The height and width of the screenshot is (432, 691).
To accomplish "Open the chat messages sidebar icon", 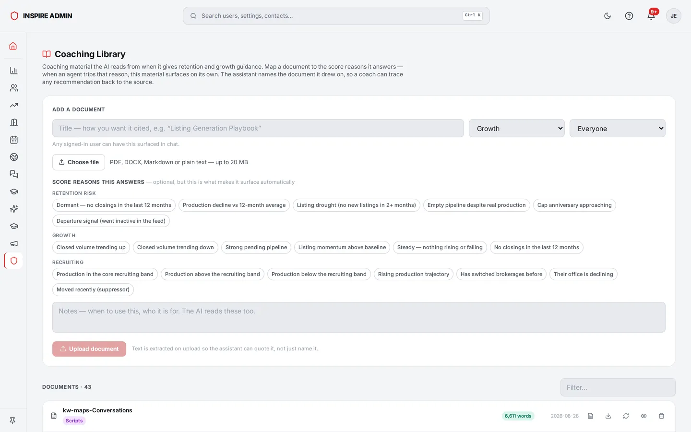I will click(x=13, y=174).
